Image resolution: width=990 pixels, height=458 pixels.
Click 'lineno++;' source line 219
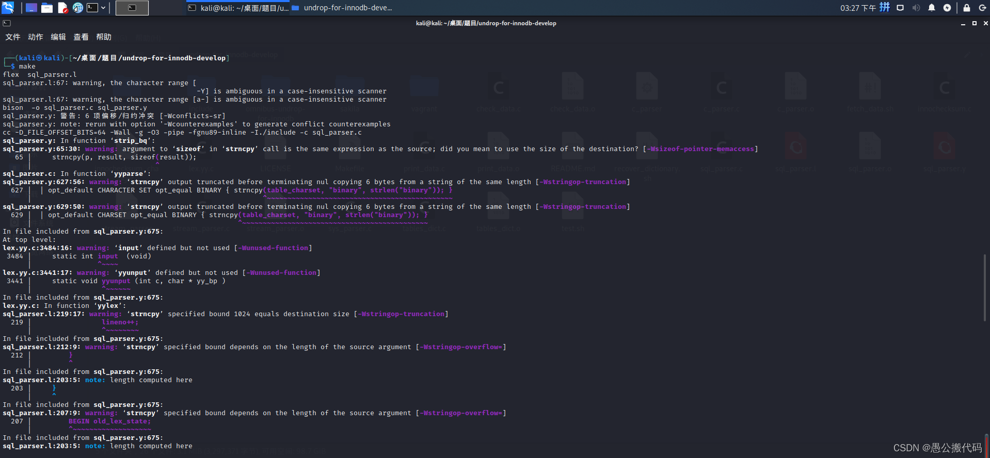pyautogui.click(x=120, y=322)
